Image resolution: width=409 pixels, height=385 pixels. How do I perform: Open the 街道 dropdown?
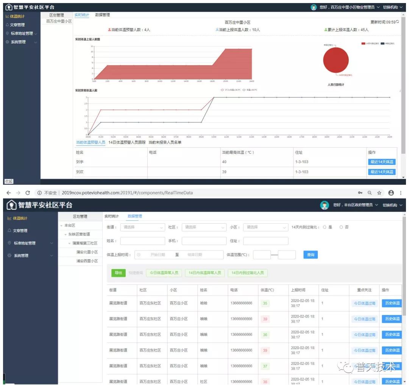click(142, 227)
